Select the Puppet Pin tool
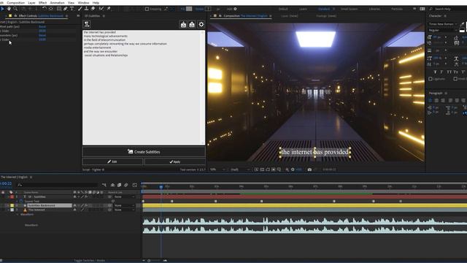Image resolution: width=467 pixels, height=263 pixels. point(109,9)
